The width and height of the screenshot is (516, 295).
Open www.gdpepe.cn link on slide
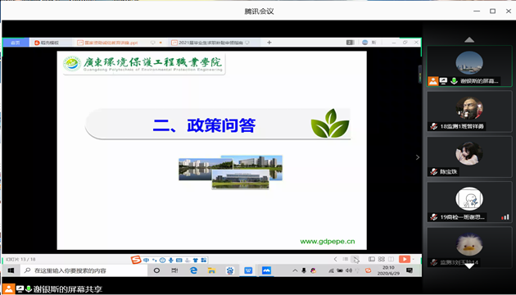pos(328,242)
